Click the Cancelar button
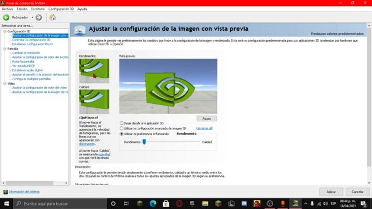Viewport: 372px width, 209px height. click(x=357, y=192)
